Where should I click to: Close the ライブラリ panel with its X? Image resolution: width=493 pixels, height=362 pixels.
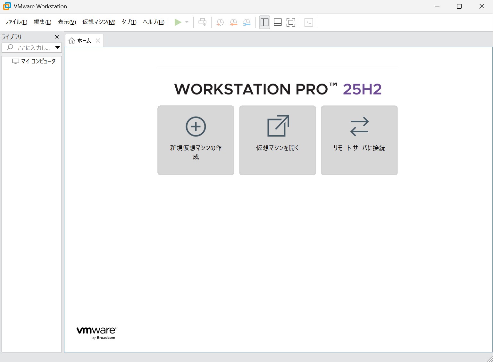(57, 37)
